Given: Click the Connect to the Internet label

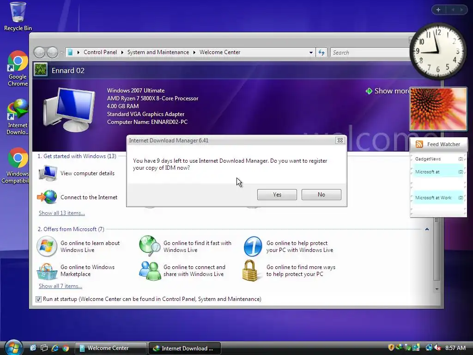Looking at the screenshot, I should click(89, 197).
